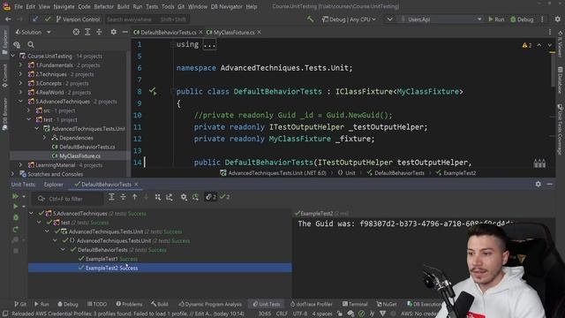Open more run actions menu
The image size is (565, 318).
click(x=542, y=19)
